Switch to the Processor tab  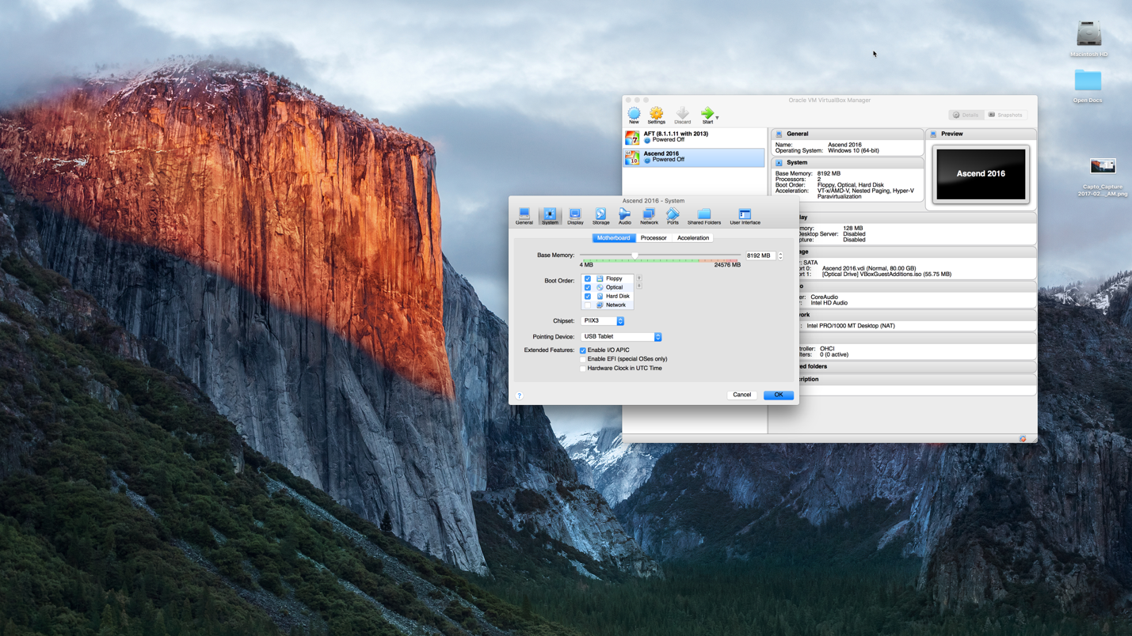654,237
